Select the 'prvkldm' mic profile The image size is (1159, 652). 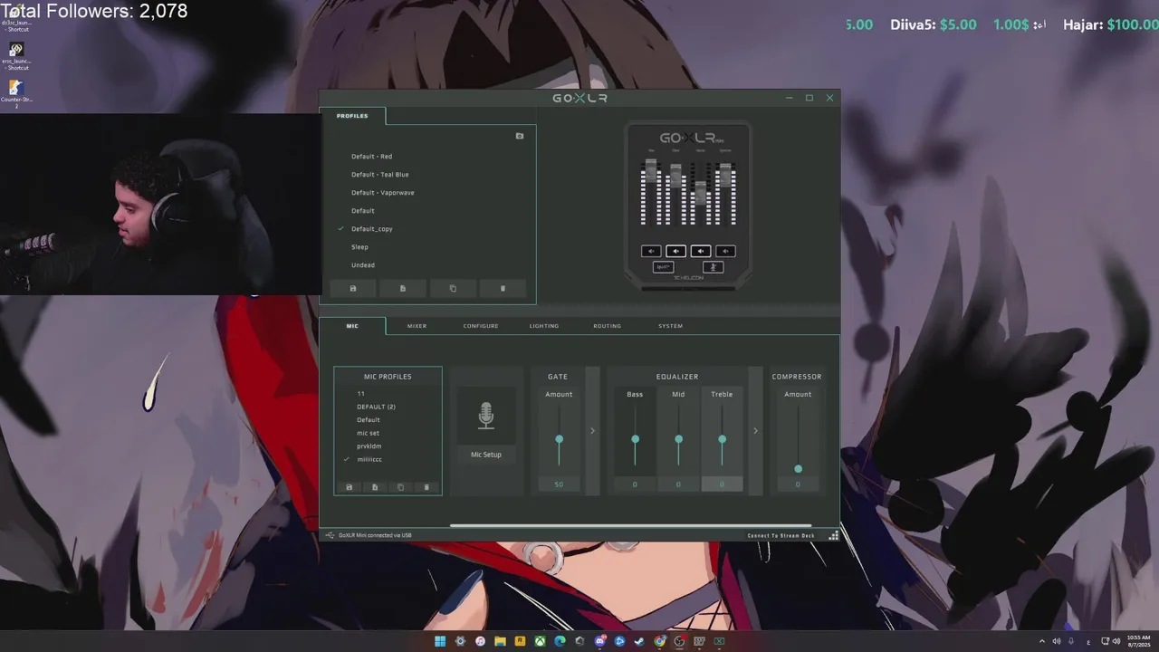tap(369, 446)
